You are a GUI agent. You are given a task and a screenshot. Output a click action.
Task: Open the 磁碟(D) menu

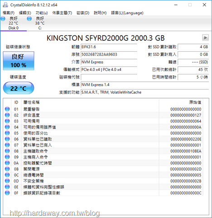click(x=83, y=13)
